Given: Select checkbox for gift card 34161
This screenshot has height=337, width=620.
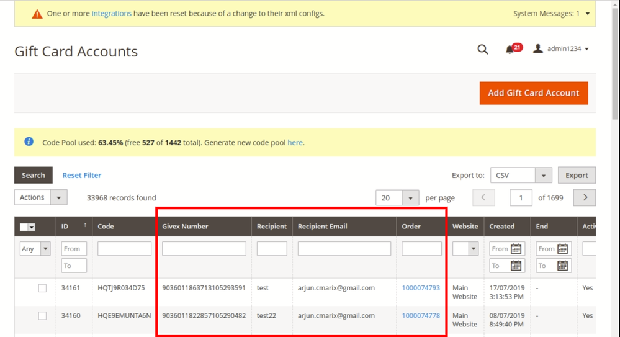Looking at the screenshot, I should [42, 288].
